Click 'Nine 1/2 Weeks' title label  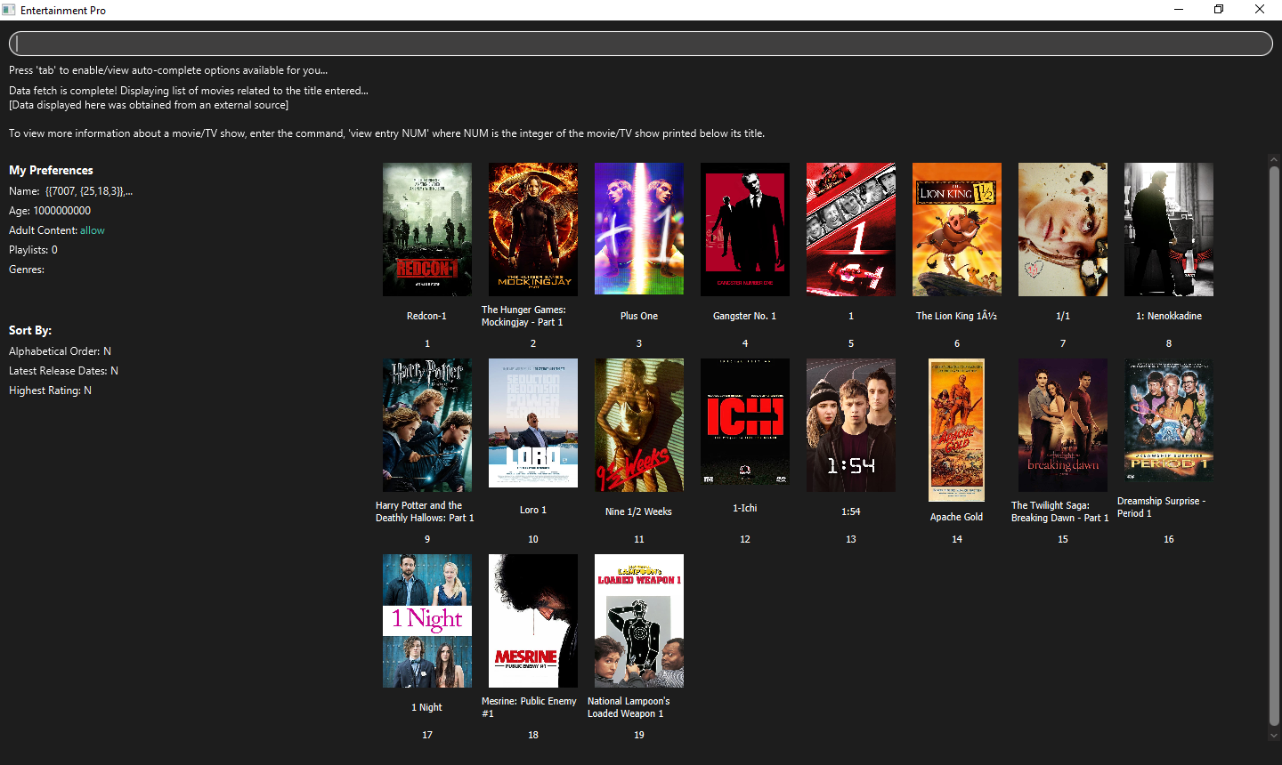[639, 511]
